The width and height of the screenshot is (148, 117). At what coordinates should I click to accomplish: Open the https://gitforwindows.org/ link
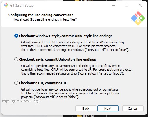point(21,101)
